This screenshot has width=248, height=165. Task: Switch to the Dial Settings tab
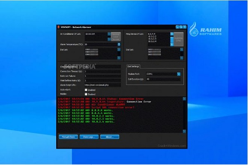pos(133,66)
